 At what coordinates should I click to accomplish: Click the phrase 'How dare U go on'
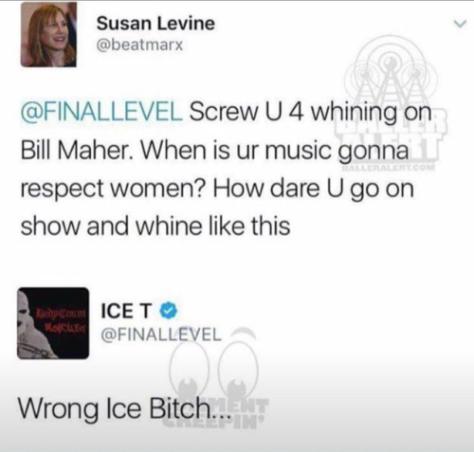click(x=314, y=190)
